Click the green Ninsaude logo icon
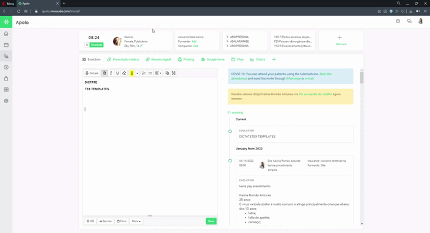The image size is (430, 233). coord(6,22)
